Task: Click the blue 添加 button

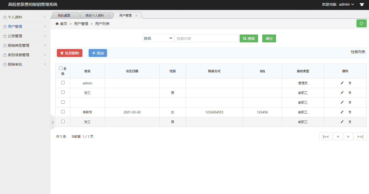Action: [x=98, y=53]
